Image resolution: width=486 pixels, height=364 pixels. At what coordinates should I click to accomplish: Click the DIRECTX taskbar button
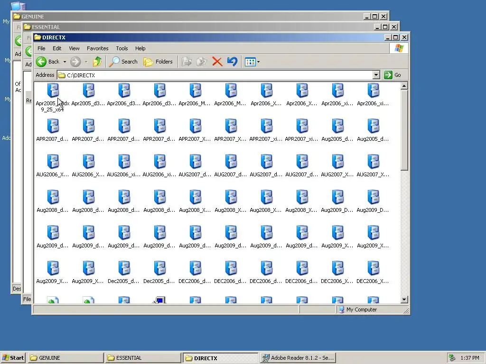click(x=220, y=358)
